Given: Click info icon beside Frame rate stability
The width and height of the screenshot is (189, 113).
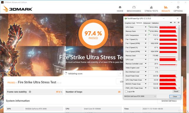Looking at the screenshot, I should coord(30,92).
